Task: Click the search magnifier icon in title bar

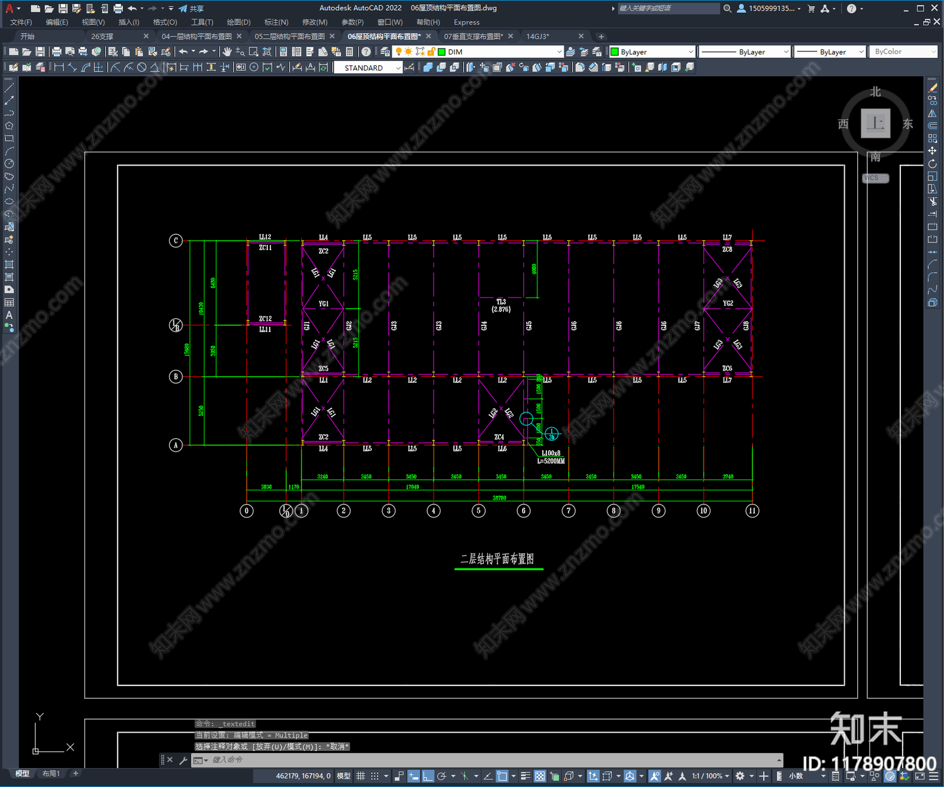Action: 727,8
